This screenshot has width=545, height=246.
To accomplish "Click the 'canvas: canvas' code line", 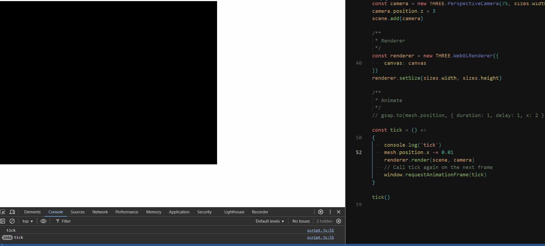I will (405, 63).
